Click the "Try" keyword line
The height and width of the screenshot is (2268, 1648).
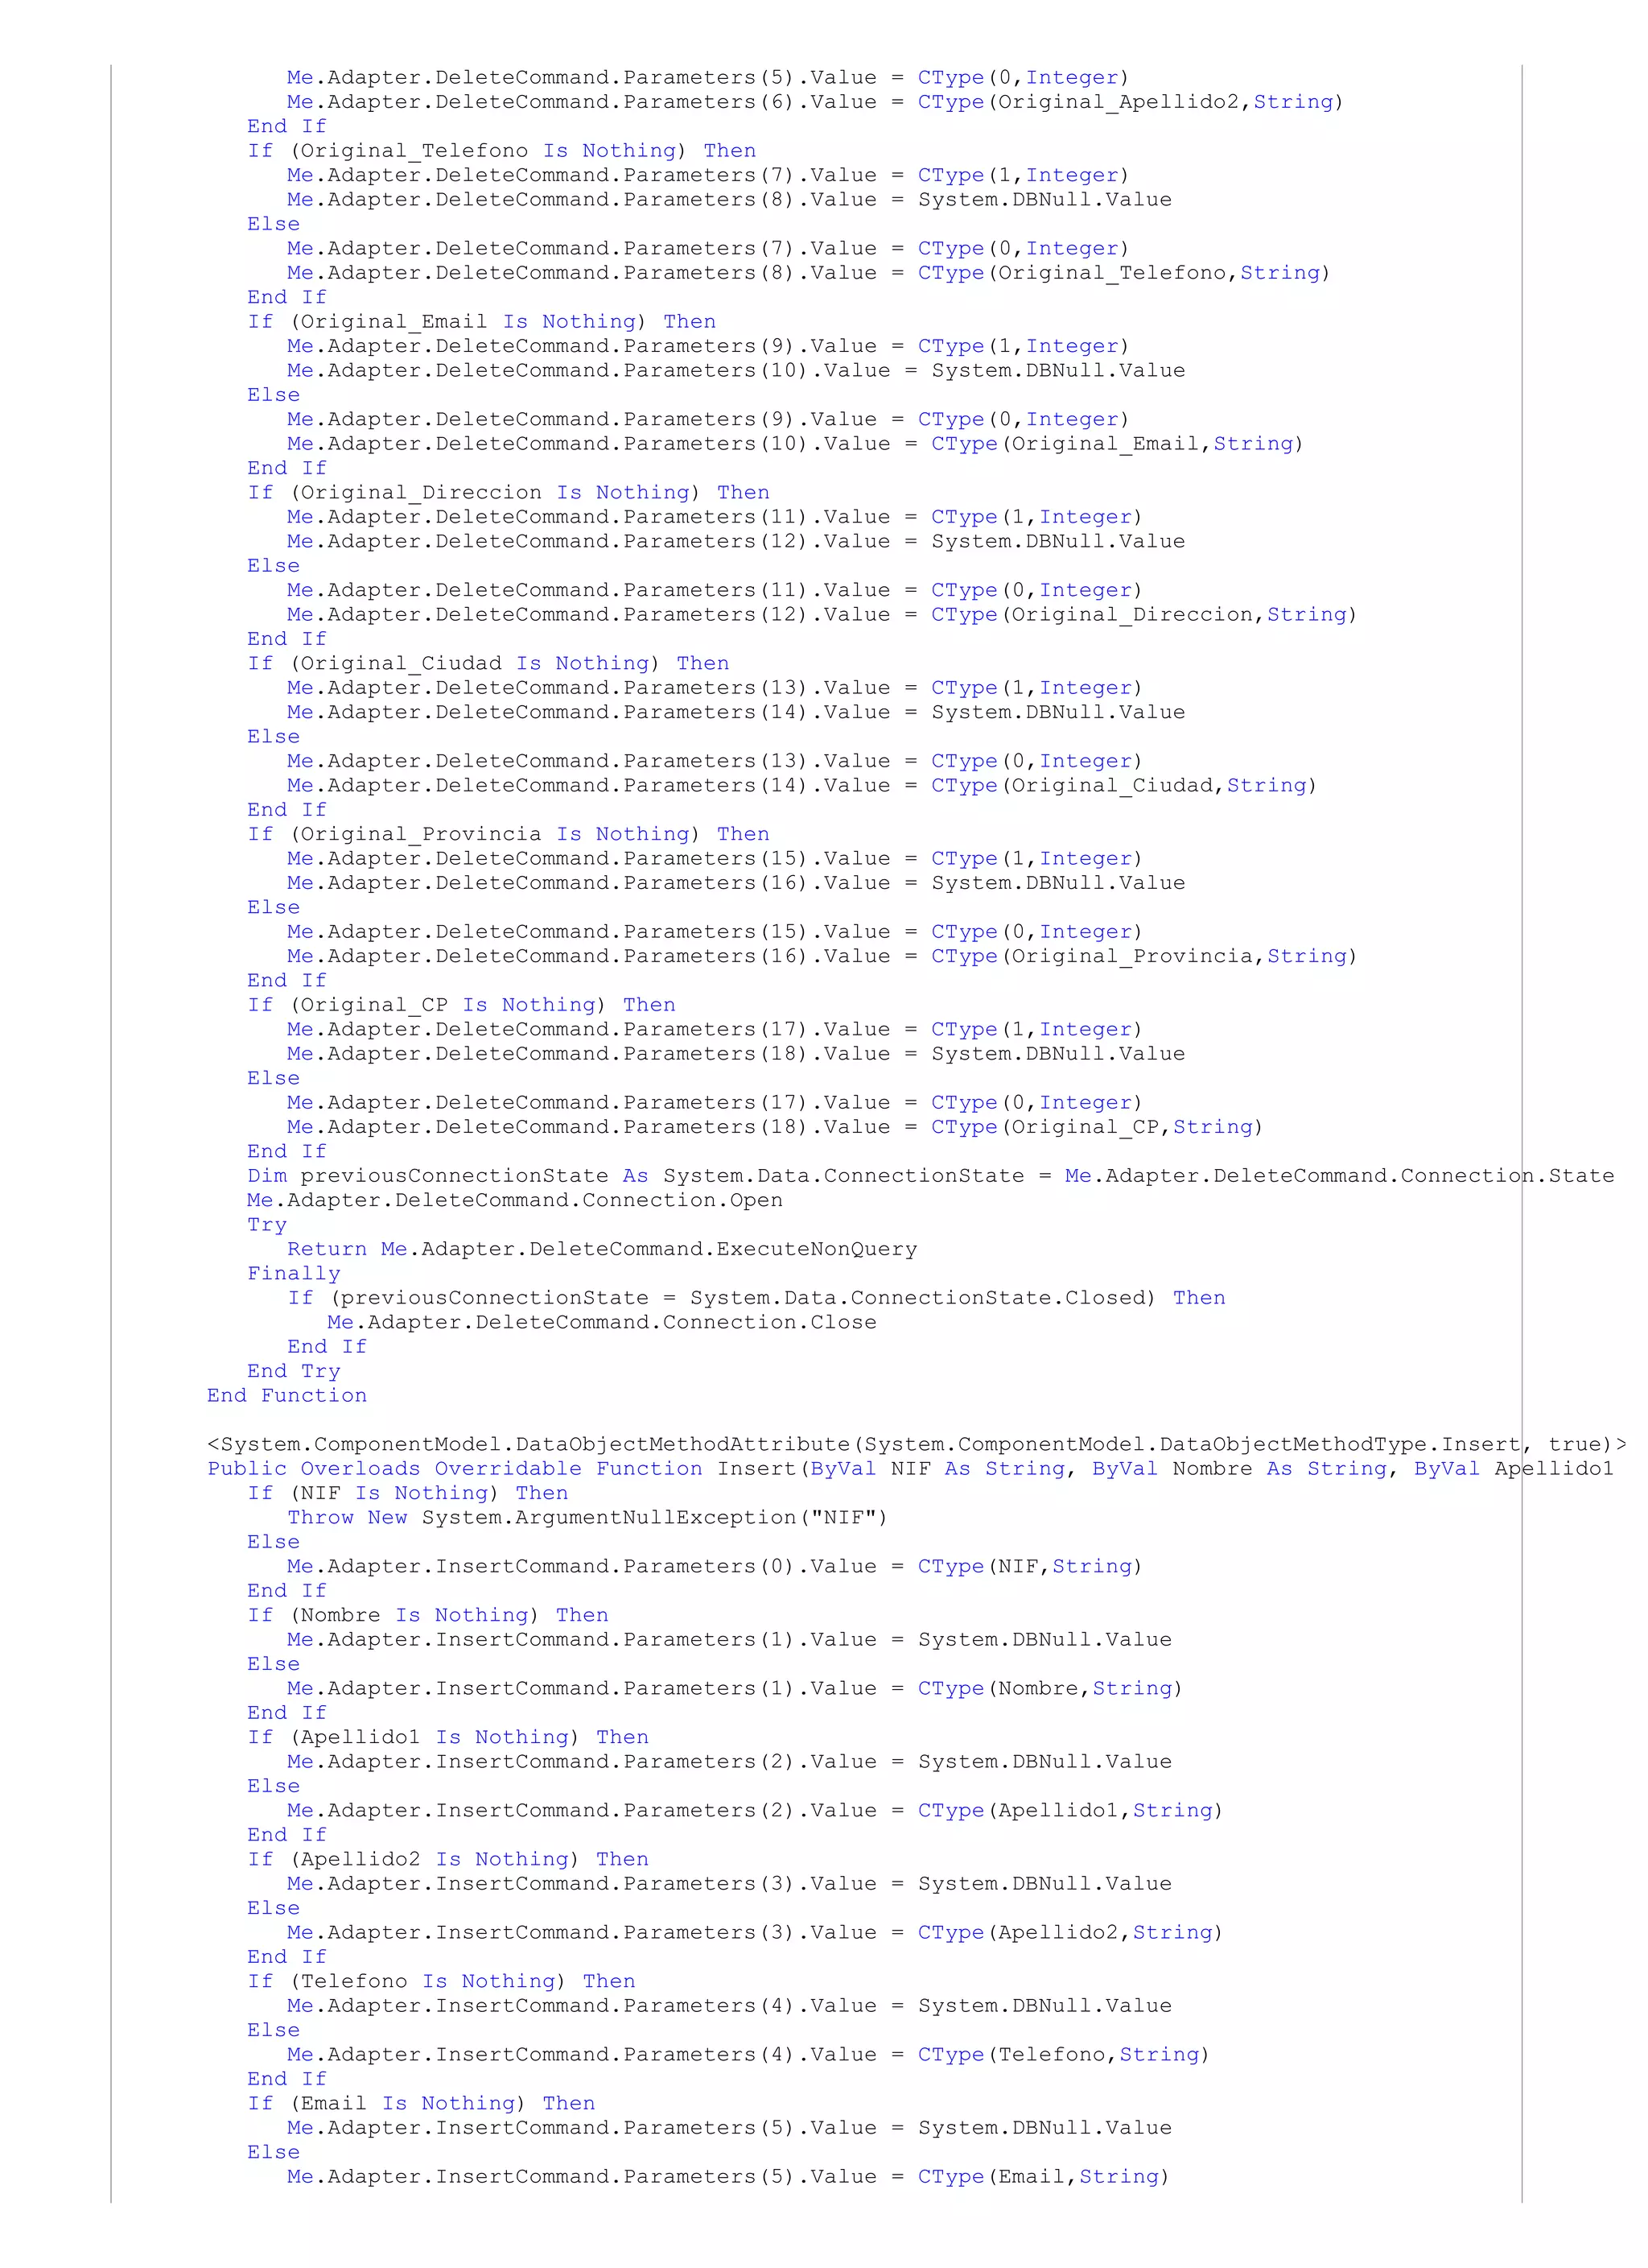coord(267,1226)
